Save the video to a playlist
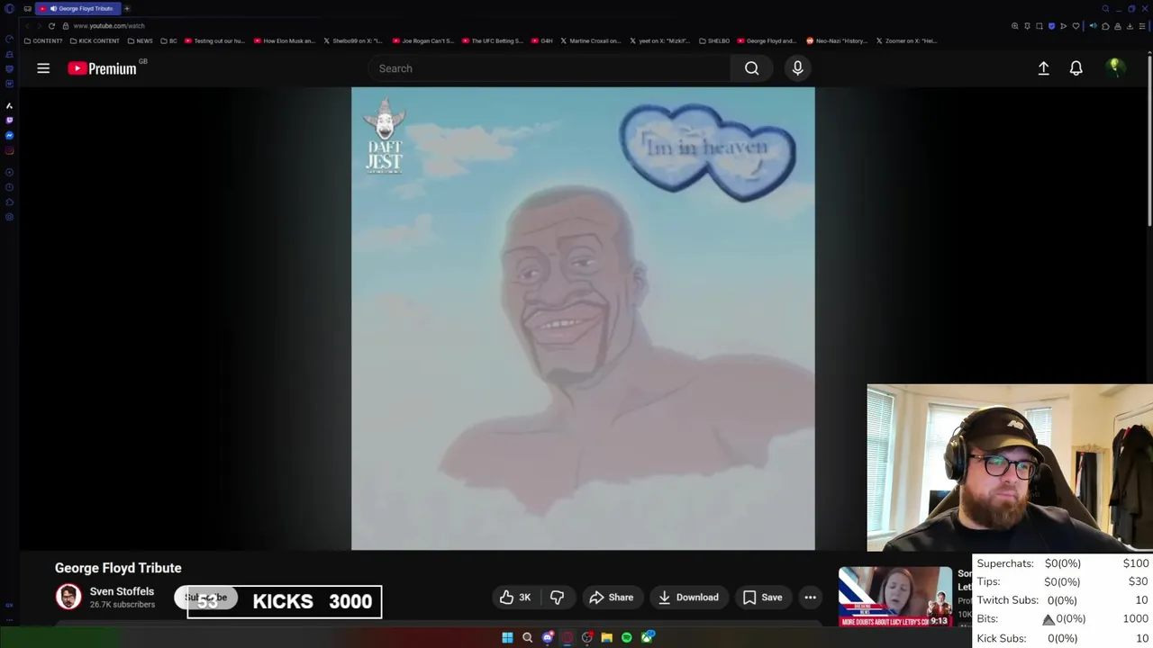Viewport: 1153px width, 648px height. [762, 598]
